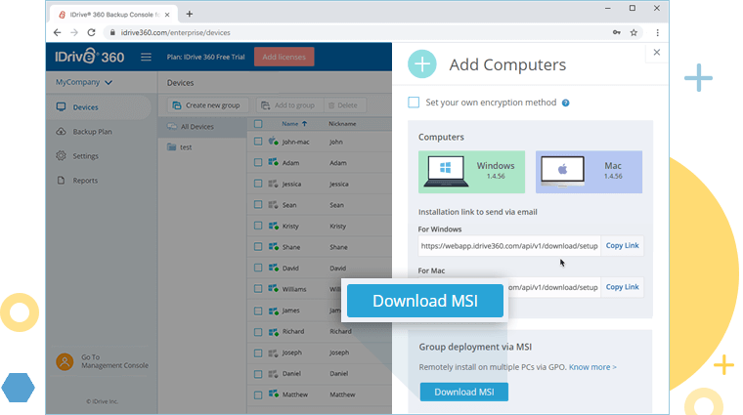Go to Management Console

tap(114, 361)
